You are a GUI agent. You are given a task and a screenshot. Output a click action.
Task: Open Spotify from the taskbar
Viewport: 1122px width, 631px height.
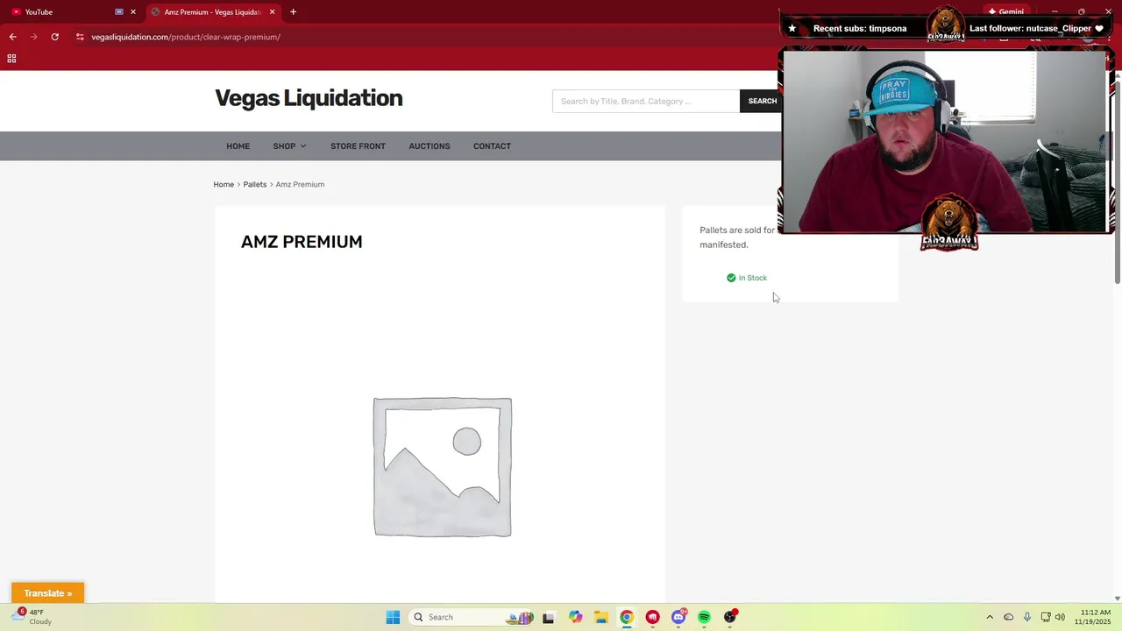pyautogui.click(x=704, y=617)
